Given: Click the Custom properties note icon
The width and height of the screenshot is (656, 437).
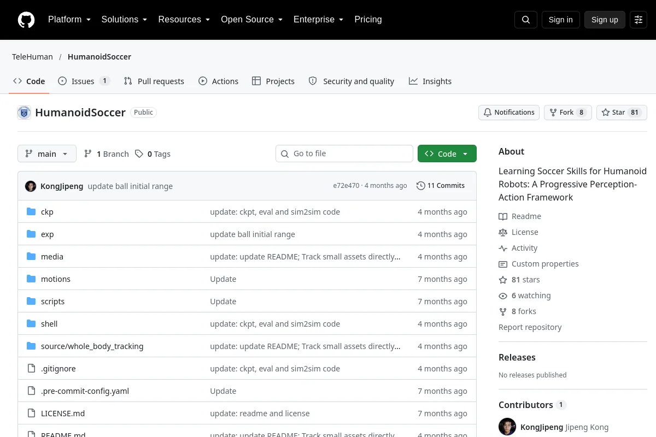Looking at the screenshot, I should click(x=503, y=264).
